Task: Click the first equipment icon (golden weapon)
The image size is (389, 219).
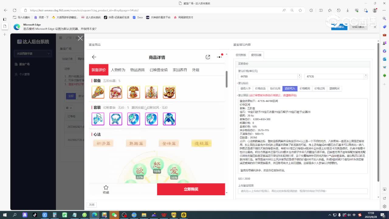Action: (x=98, y=92)
